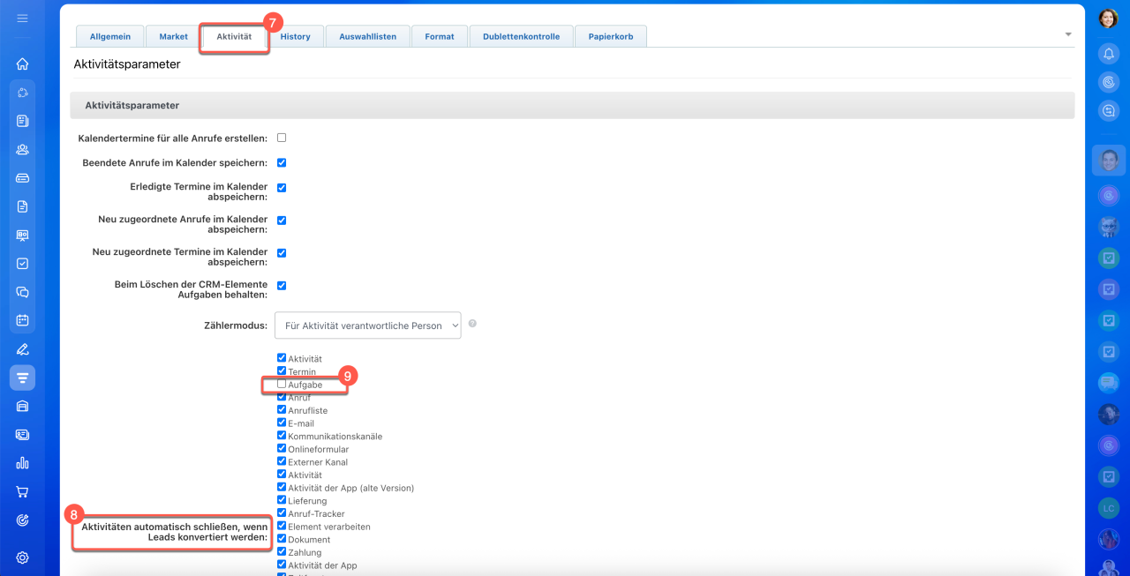Open the contact center card icon
The width and height of the screenshot is (1130, 576).
(22, 435)
